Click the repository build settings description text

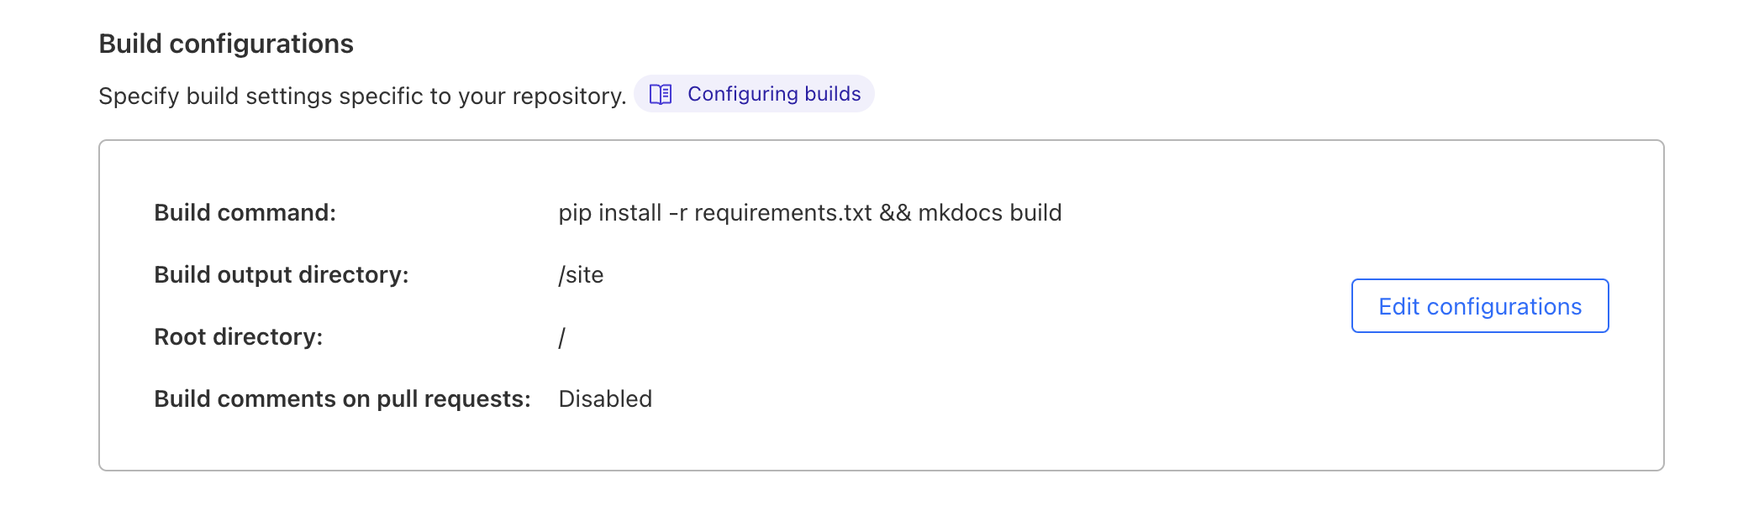pyautogui.click(x=361, y=96)
